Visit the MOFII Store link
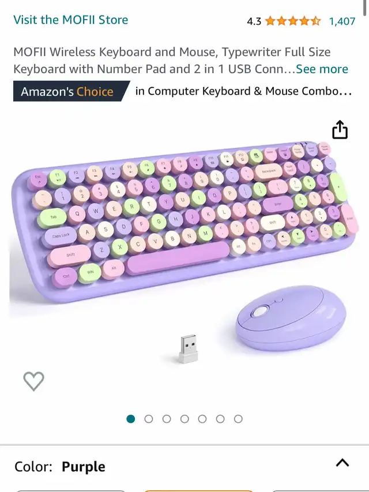This screenshot has width=369, height=492. click(x=70, y=20)
